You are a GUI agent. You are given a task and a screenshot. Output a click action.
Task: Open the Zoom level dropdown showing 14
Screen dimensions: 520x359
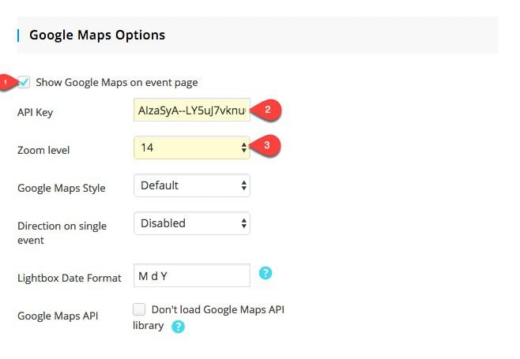(x=192, y=148)
